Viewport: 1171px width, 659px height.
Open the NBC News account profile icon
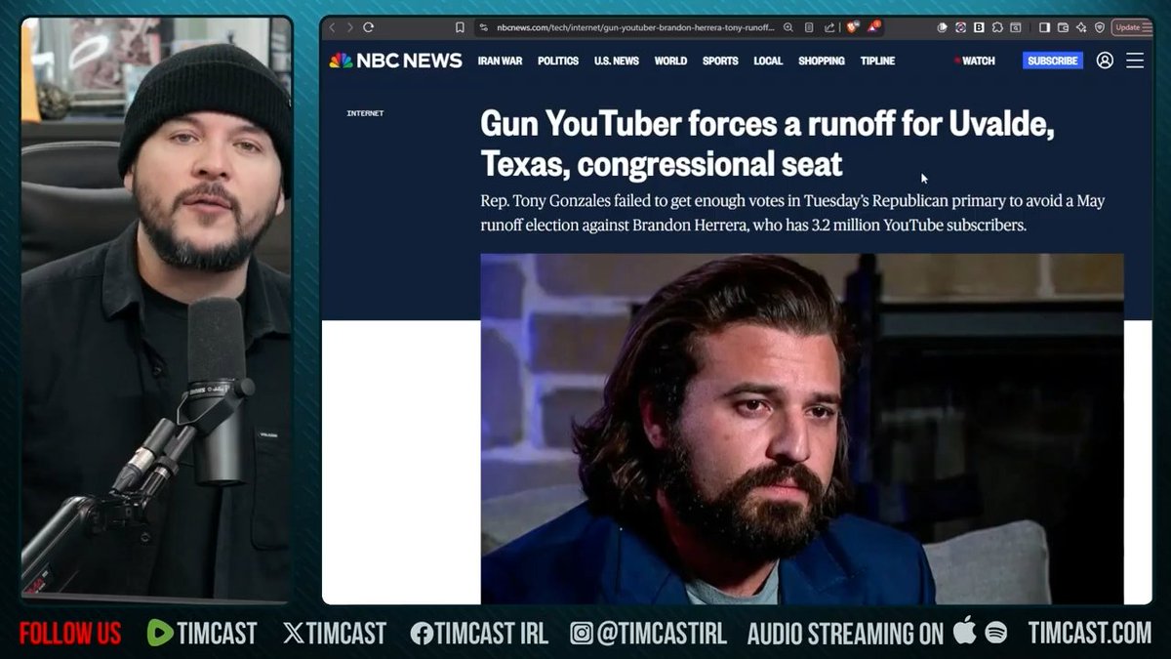pos(1105,61)
